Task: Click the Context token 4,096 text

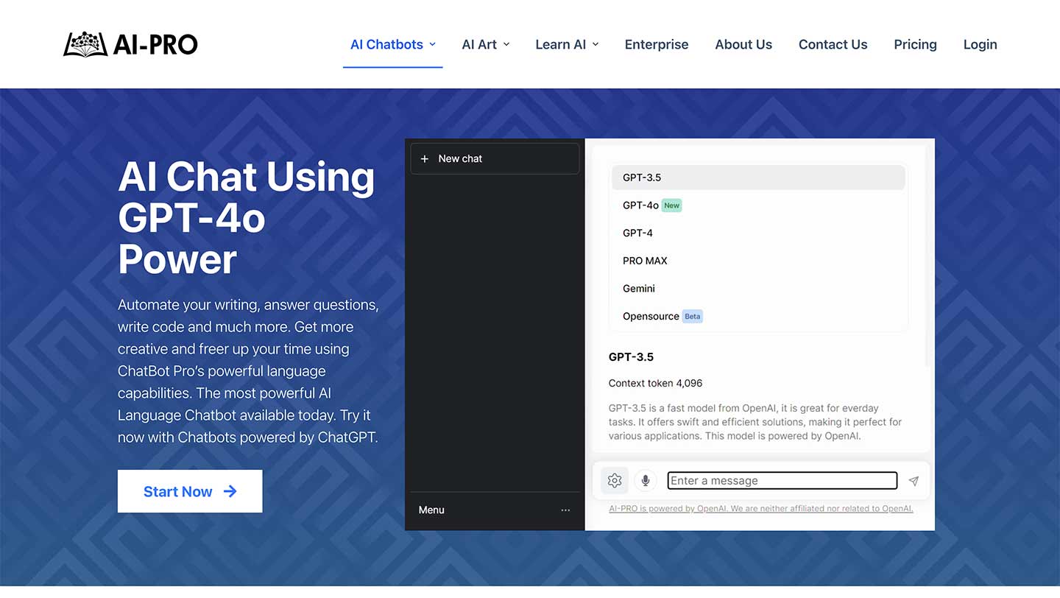Action: point(655,383)
